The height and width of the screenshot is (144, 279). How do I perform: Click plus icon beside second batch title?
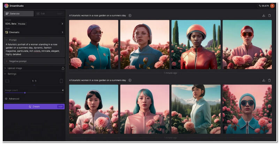130,80
